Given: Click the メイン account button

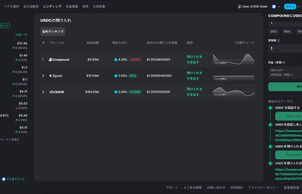Looking at the screenshot, I should pos(290,6).
